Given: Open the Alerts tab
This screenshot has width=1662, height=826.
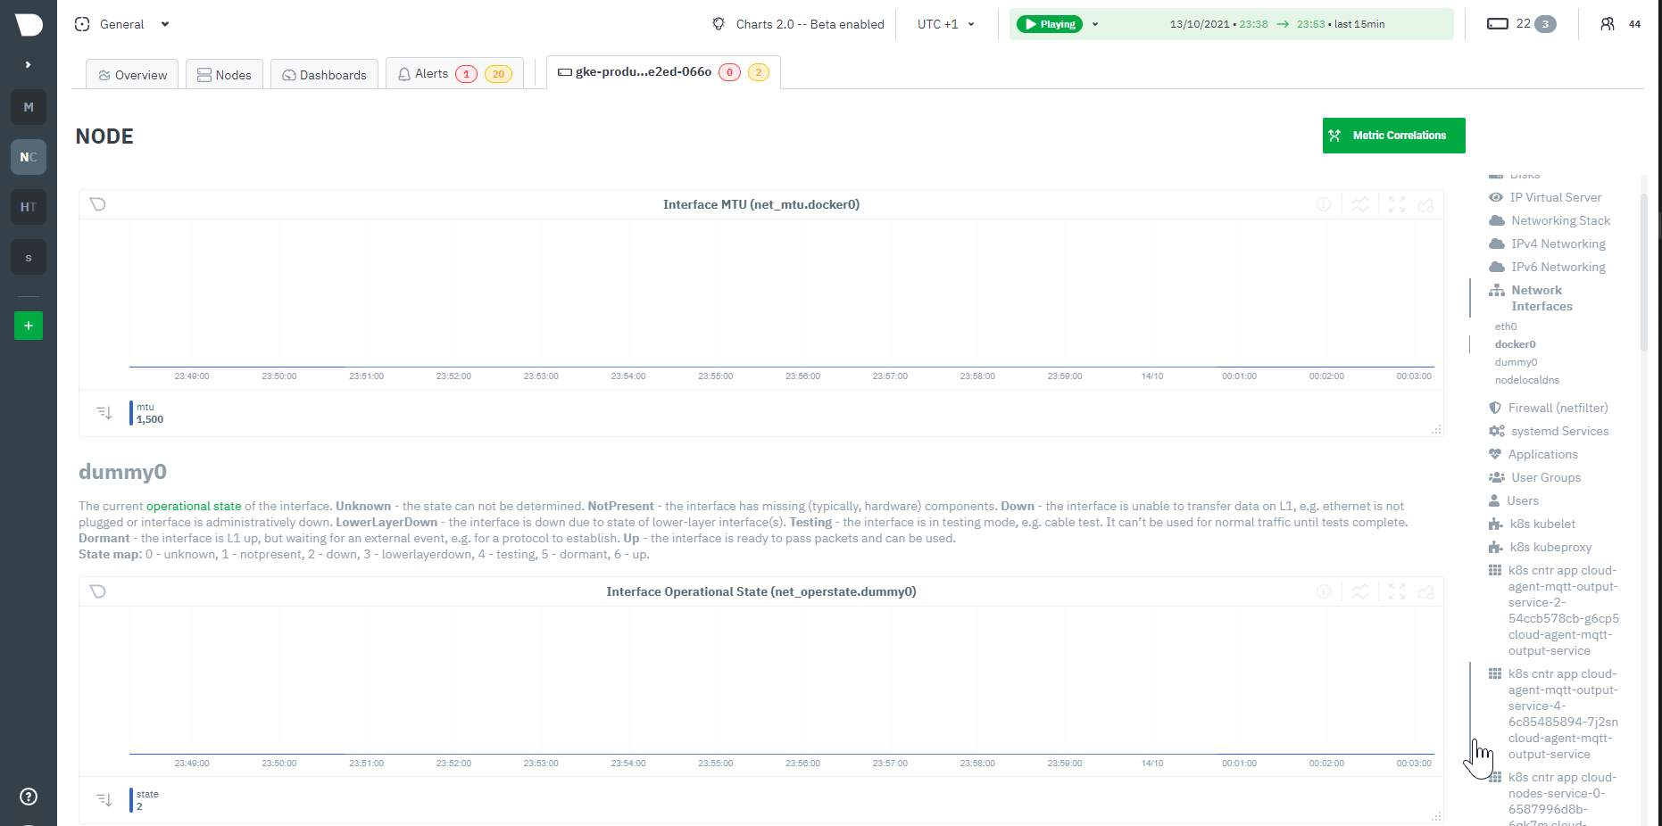Looking at the screenshot, I should click(431, 73).
